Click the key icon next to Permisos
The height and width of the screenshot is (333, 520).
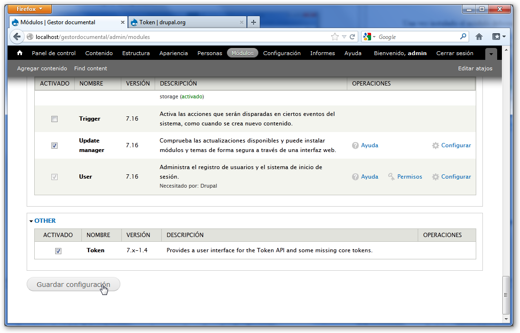pyautogui.click(x=390, y=177)
